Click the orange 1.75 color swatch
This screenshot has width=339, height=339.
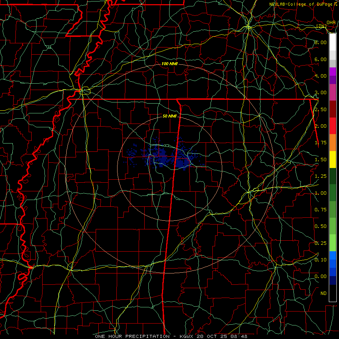[x=333, y=142]
